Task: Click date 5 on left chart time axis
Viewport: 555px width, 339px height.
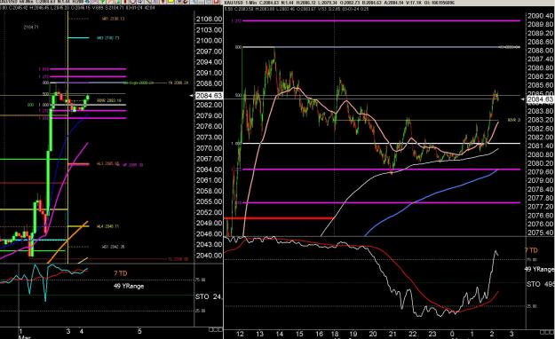Action: tap(139, 331)
